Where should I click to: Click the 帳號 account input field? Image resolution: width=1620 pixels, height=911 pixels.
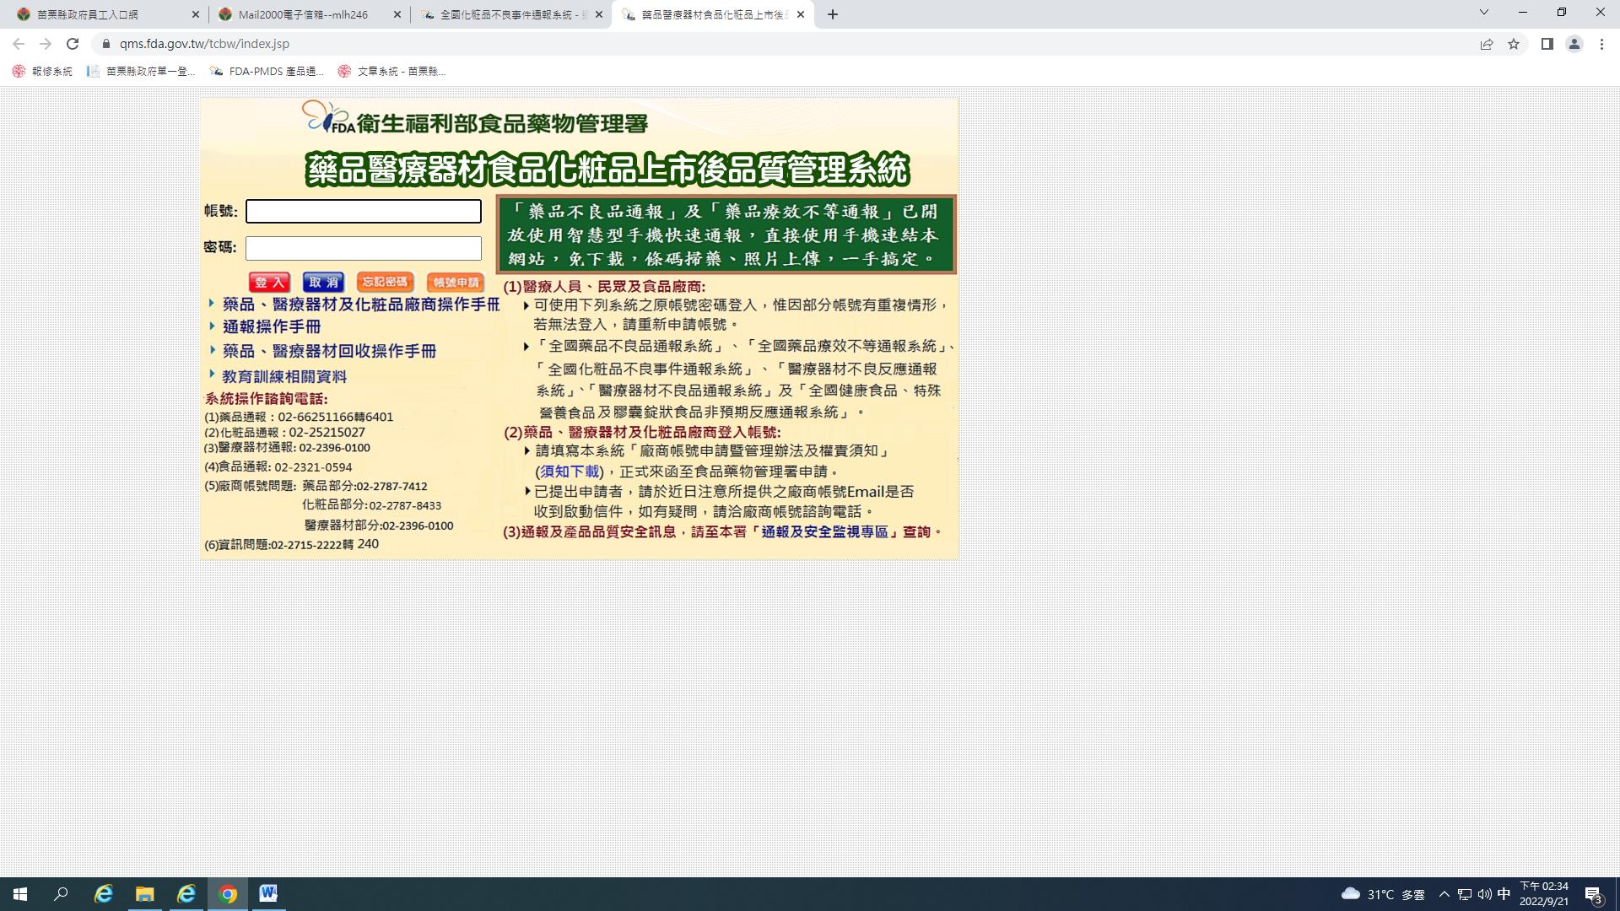click(x=363, y=211)
